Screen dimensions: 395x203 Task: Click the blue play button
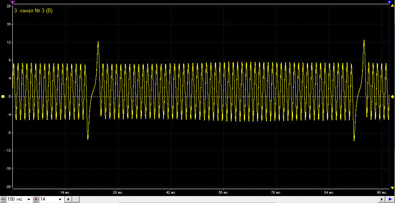point(390,200)
